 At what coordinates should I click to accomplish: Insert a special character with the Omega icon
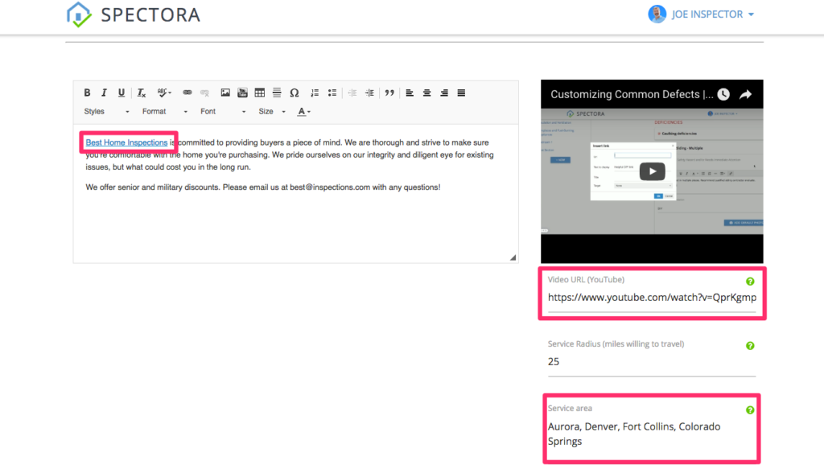(x=295, y=93)
